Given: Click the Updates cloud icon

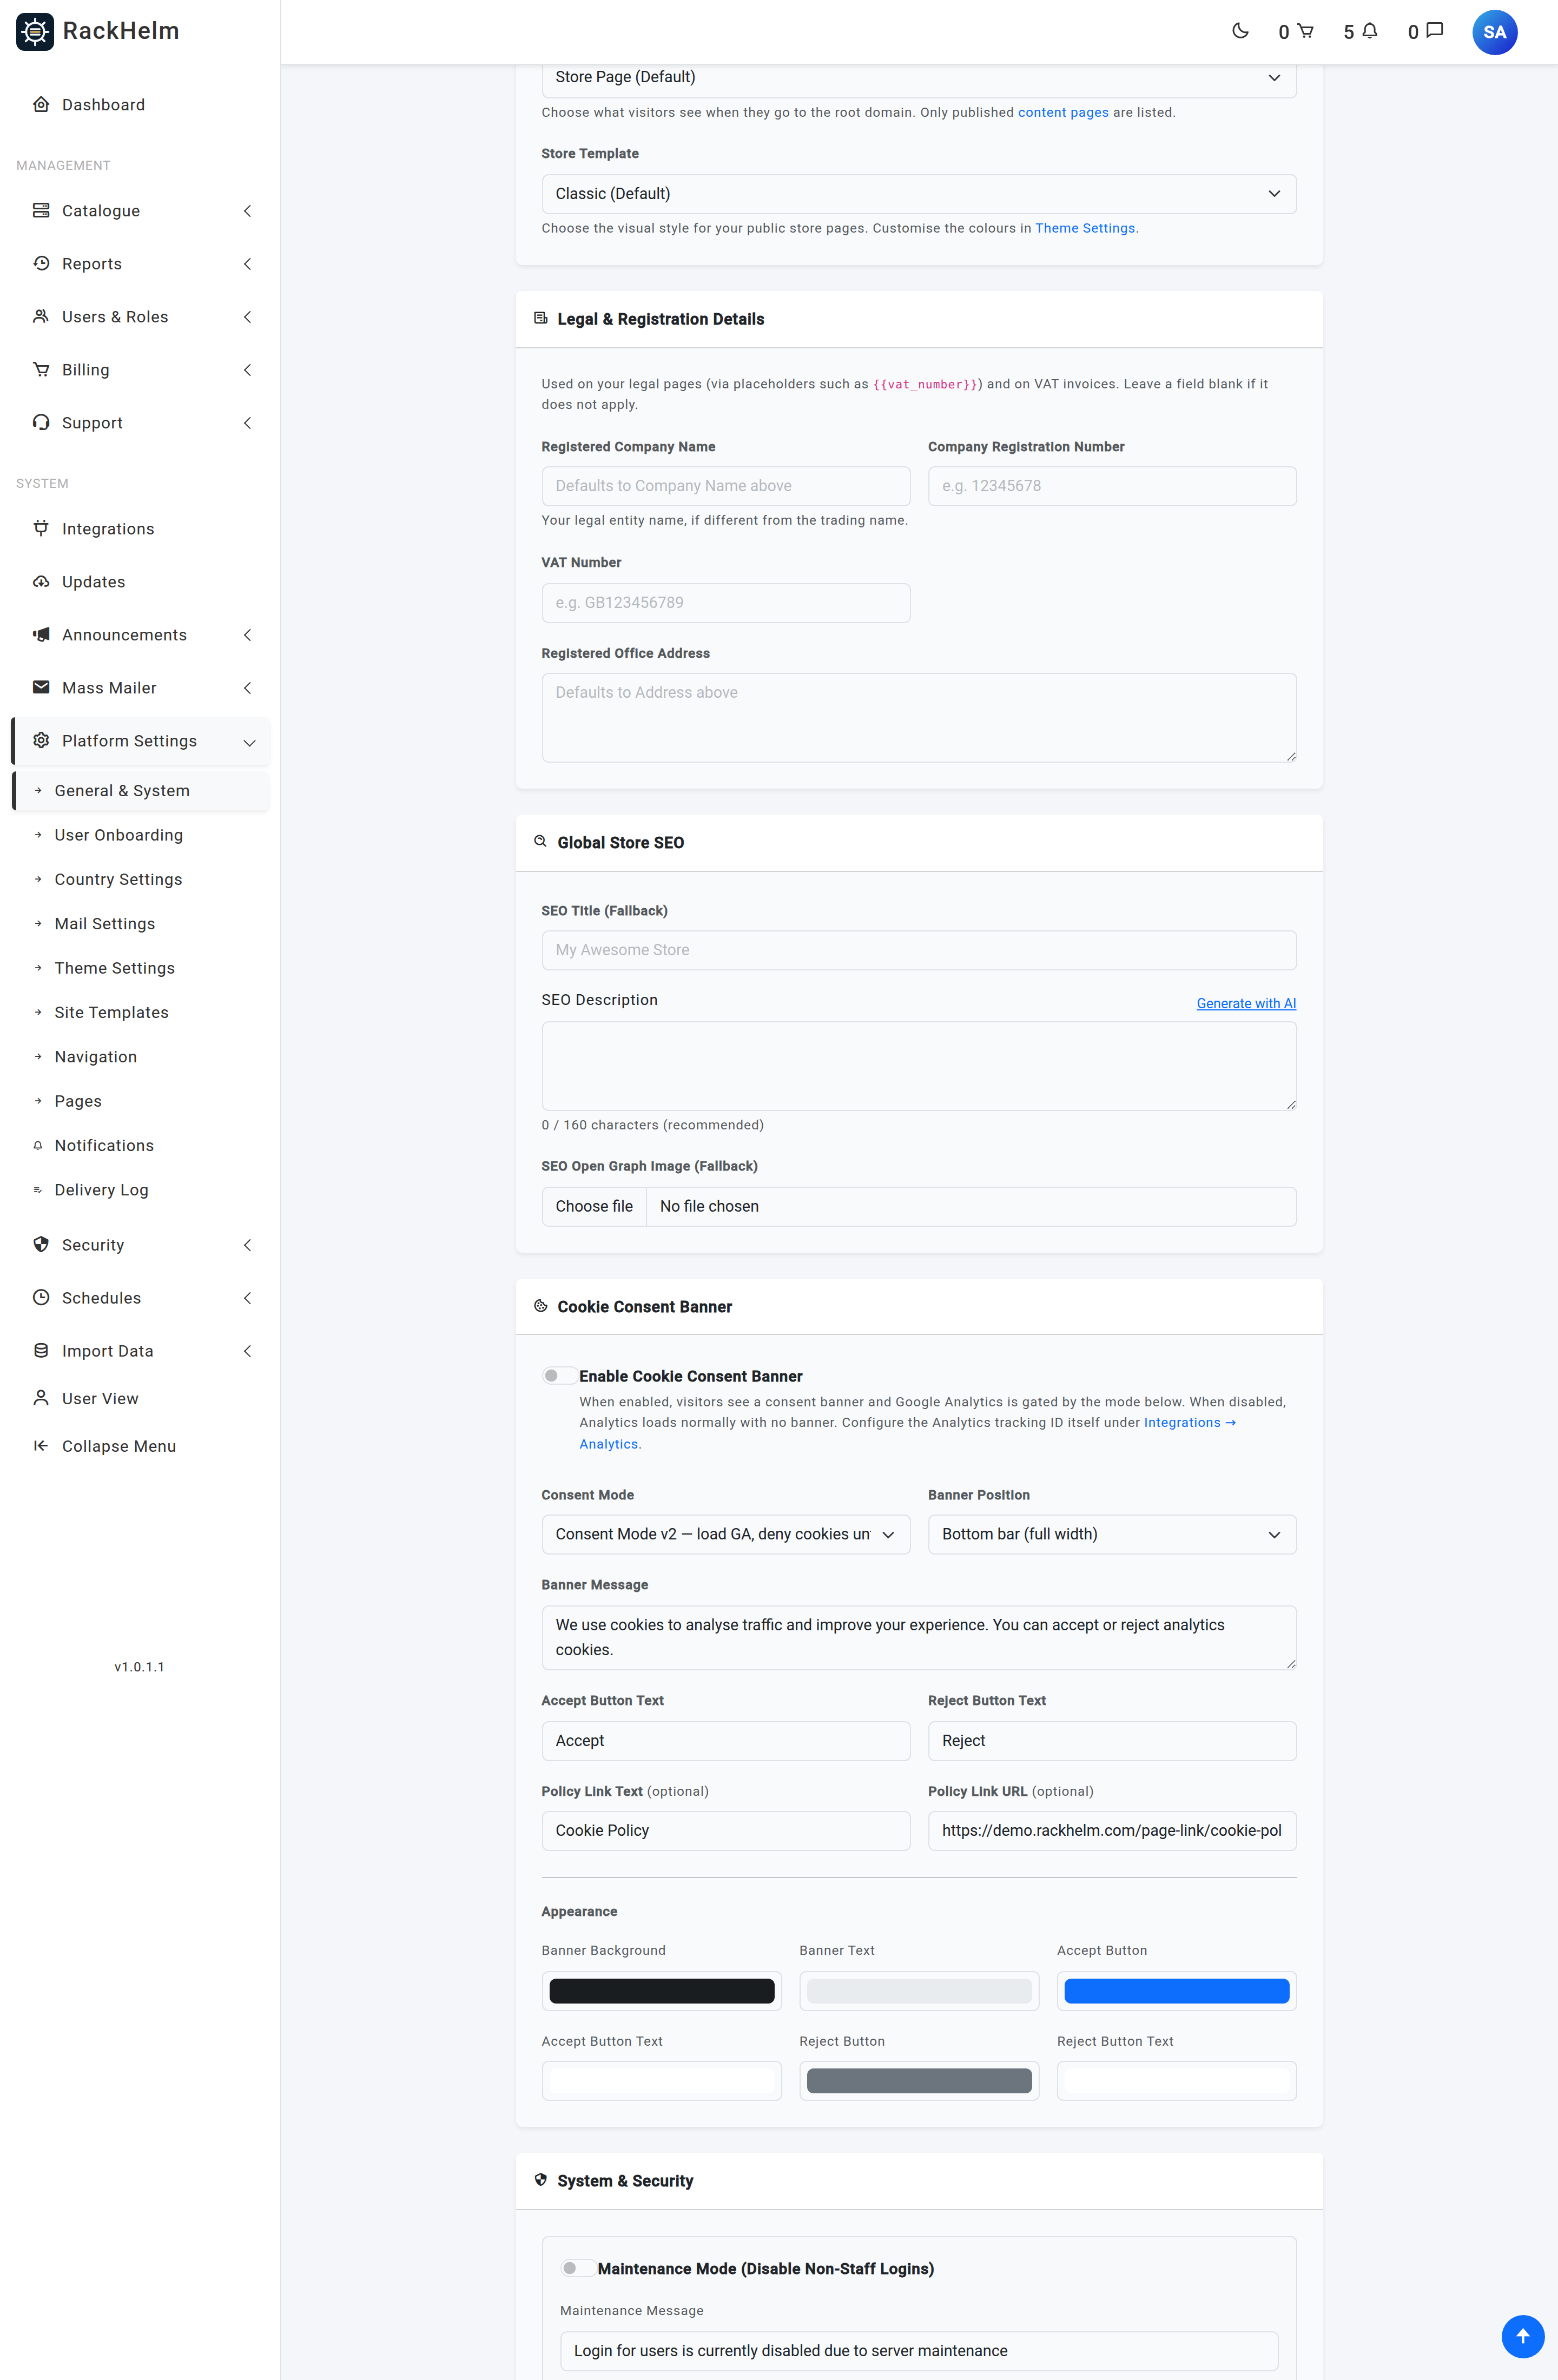Looking at the screenshot, I should click(41, 581).
